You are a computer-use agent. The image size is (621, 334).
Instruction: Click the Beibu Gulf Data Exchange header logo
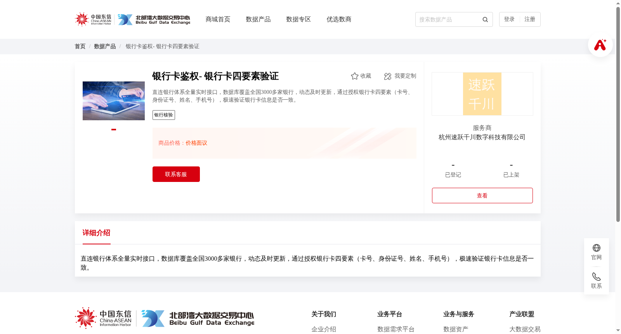click(154, 19)
